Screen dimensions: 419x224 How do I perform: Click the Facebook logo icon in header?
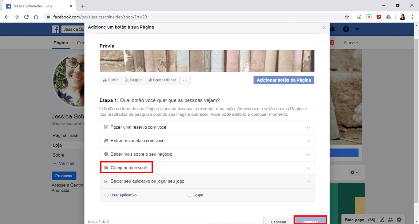tap(56, 29)
